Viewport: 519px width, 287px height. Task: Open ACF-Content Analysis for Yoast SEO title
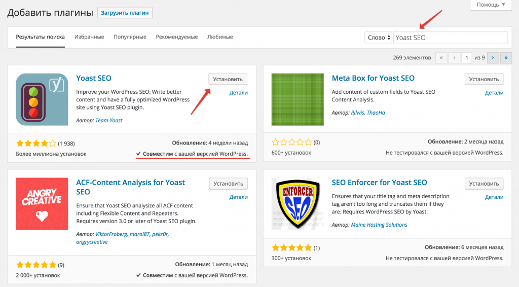point(130,187)
